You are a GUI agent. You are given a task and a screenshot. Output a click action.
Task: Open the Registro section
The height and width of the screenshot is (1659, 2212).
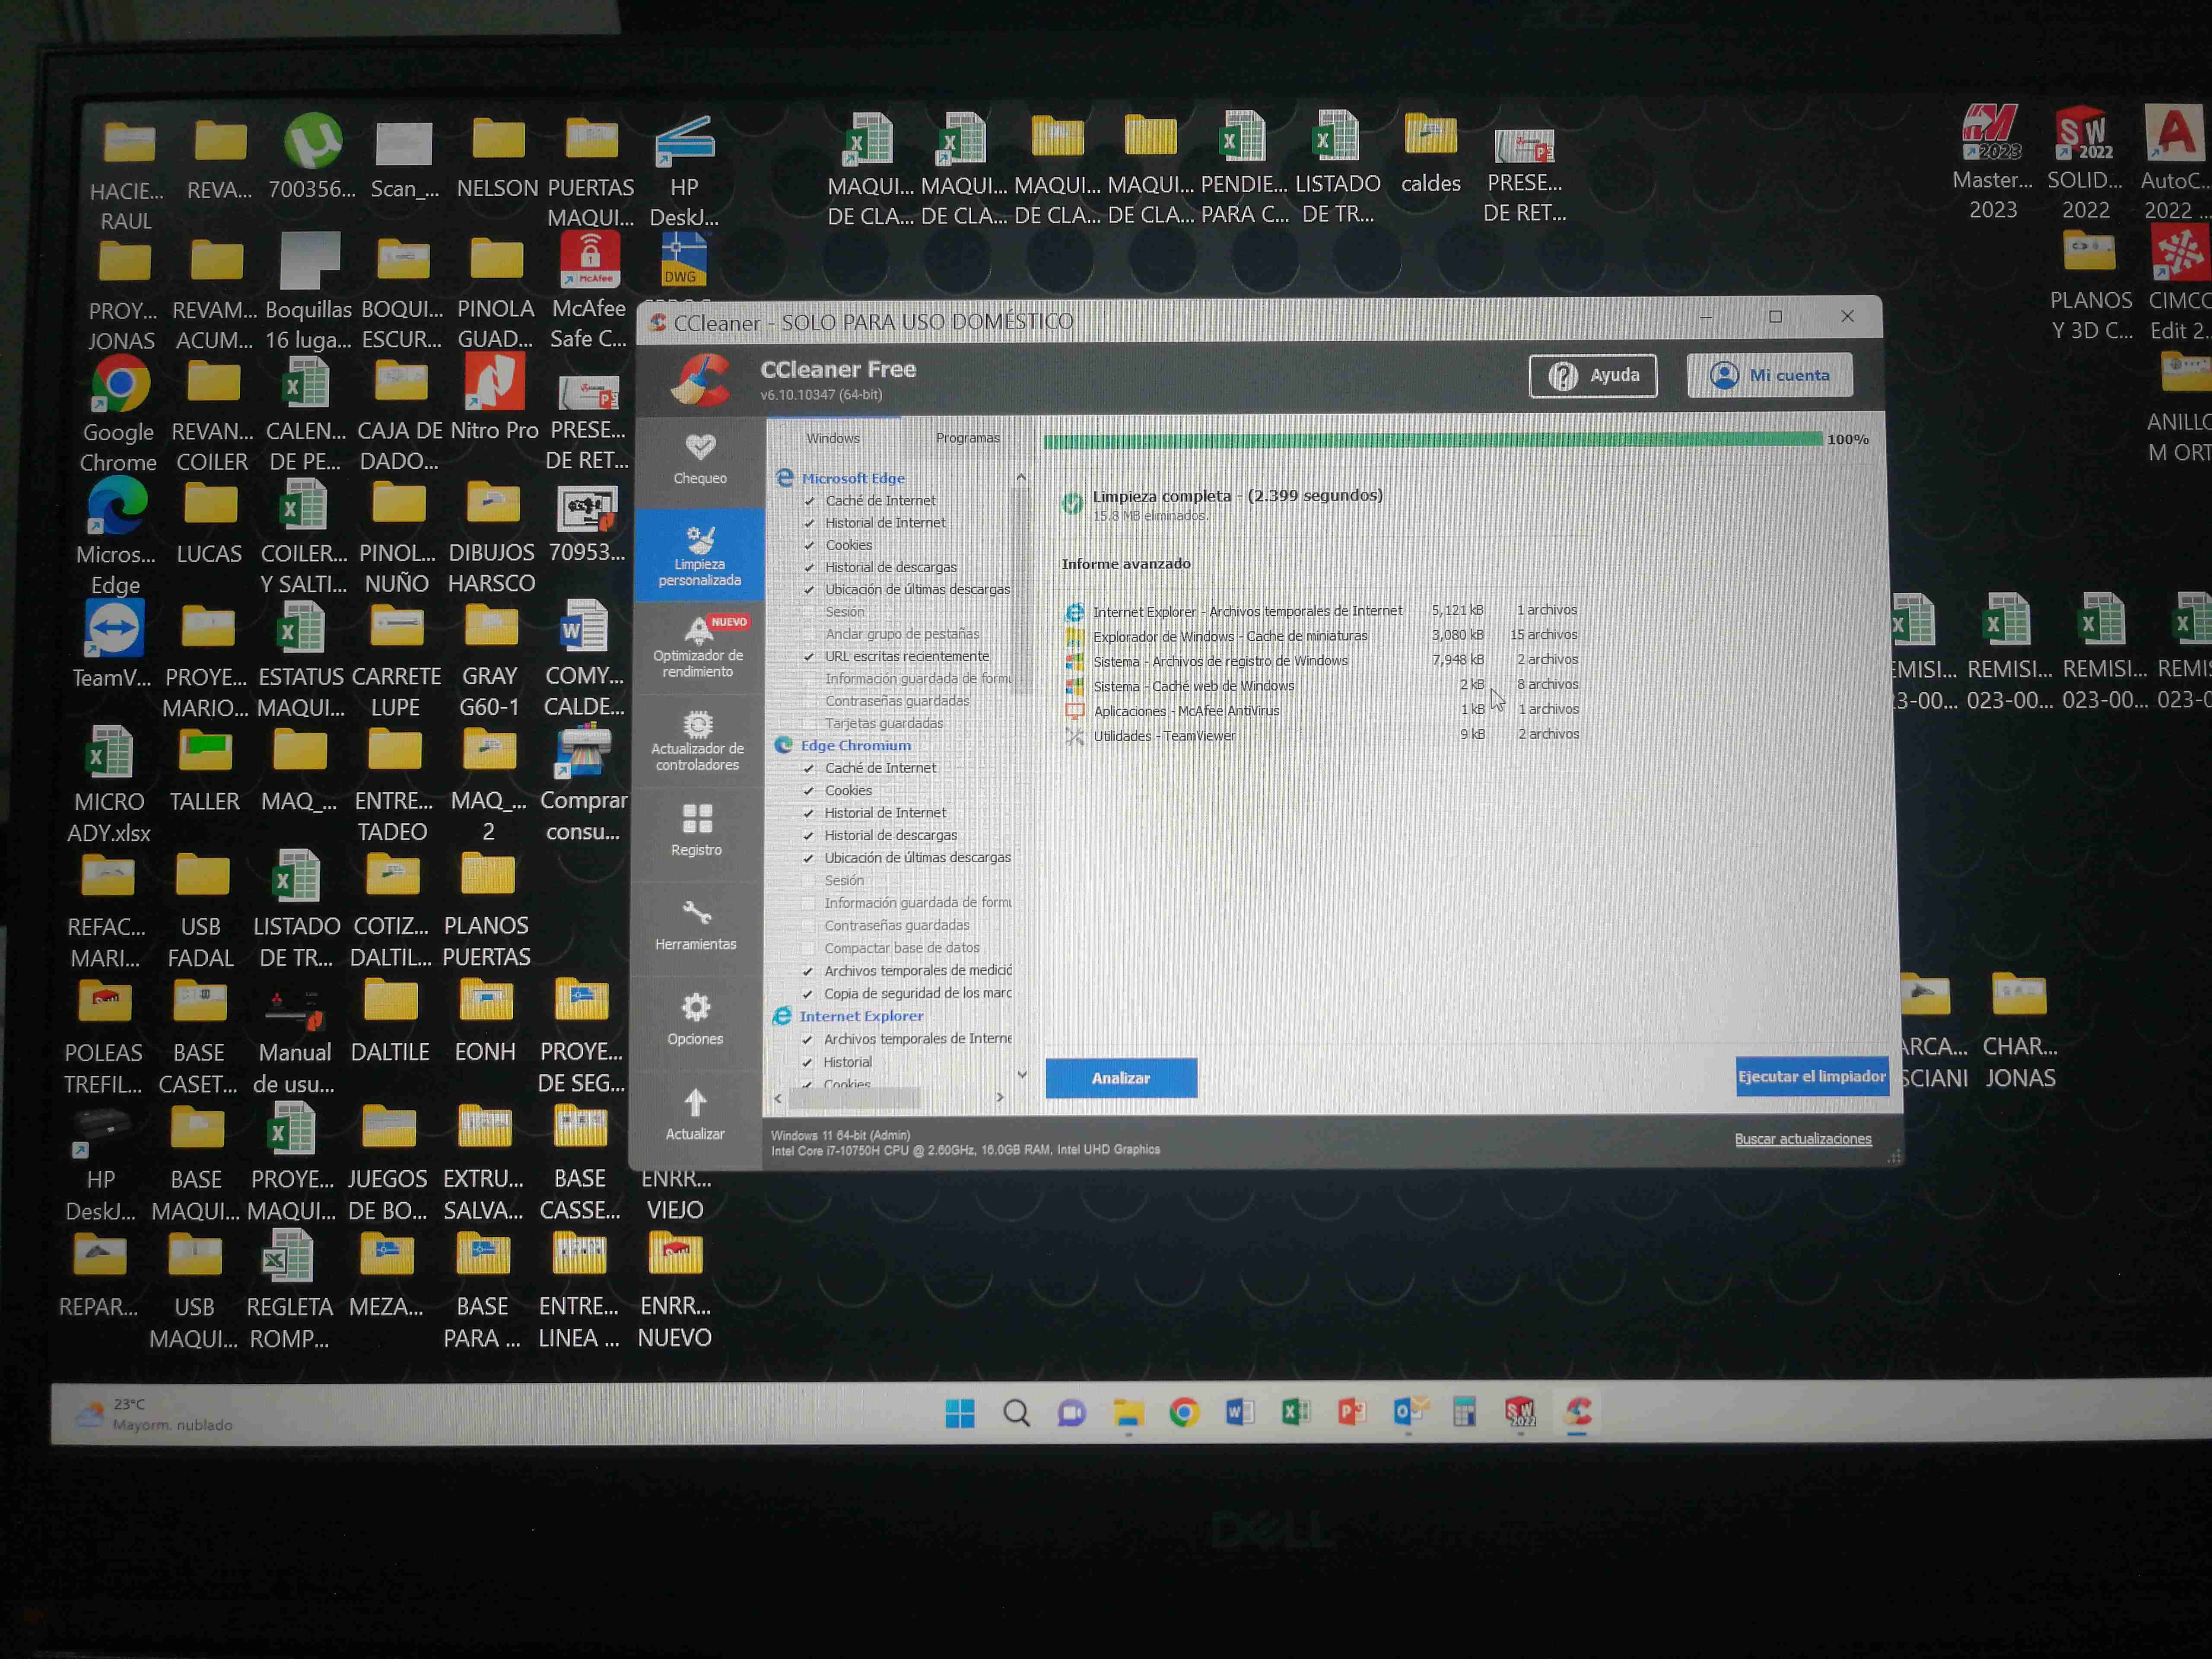[x=697, y=830]
